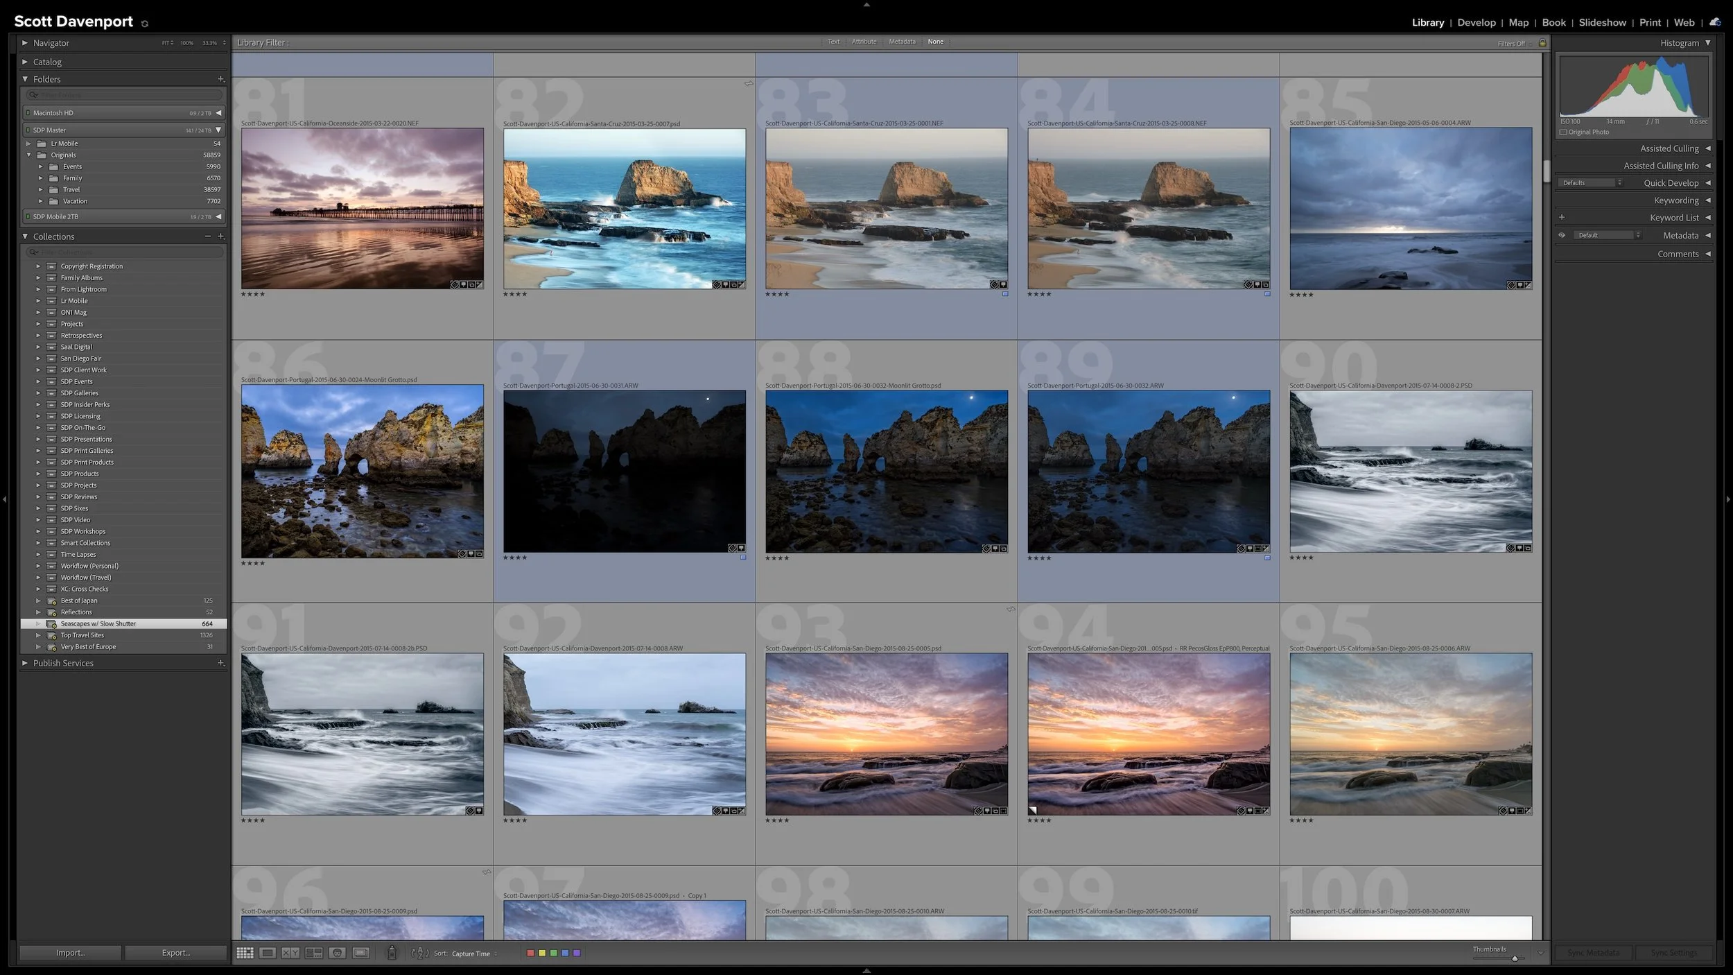Toggle Metadata eye visibility icon
The width and height of the screenshot is (1733, 975).
(1562, 235)
